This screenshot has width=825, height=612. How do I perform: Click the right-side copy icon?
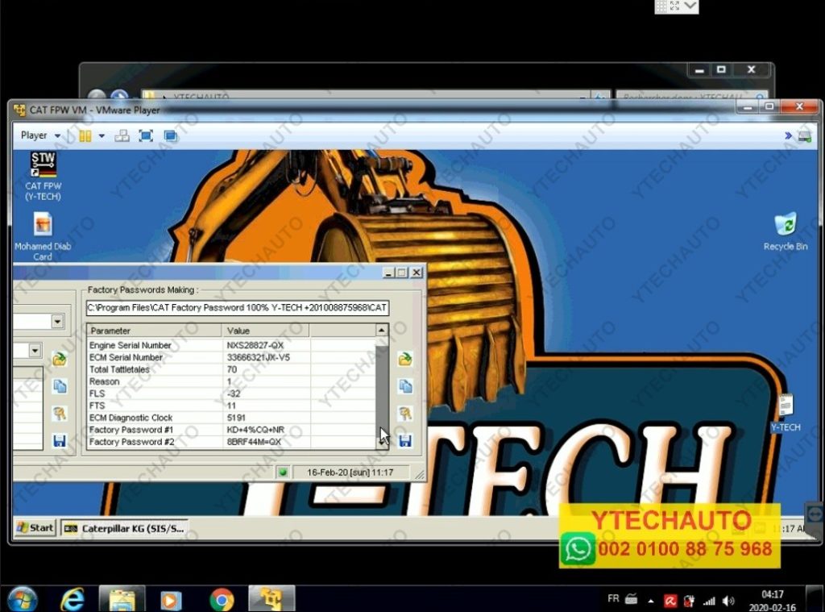405,386
